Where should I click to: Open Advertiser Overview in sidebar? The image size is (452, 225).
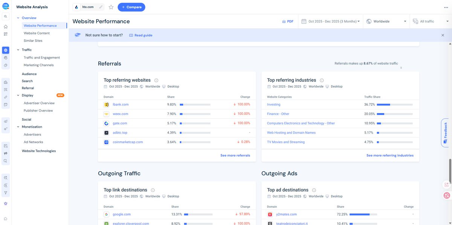click(39, 103)
